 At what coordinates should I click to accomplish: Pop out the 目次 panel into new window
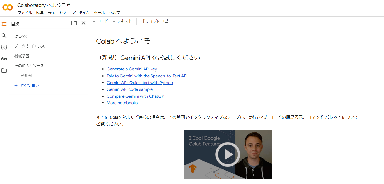74,23
